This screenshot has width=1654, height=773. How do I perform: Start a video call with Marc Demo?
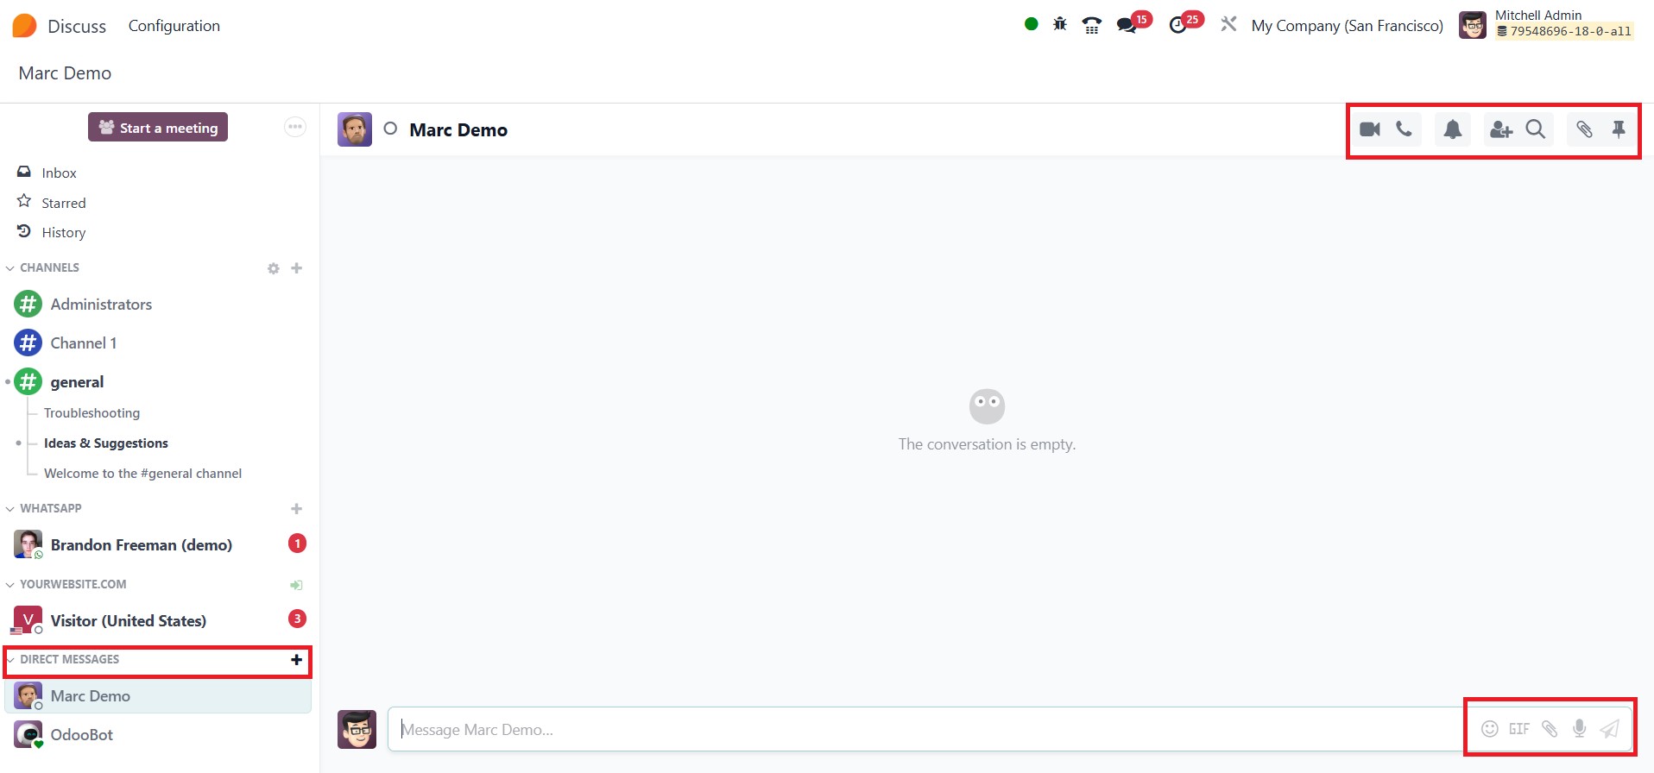point(1370,129)
